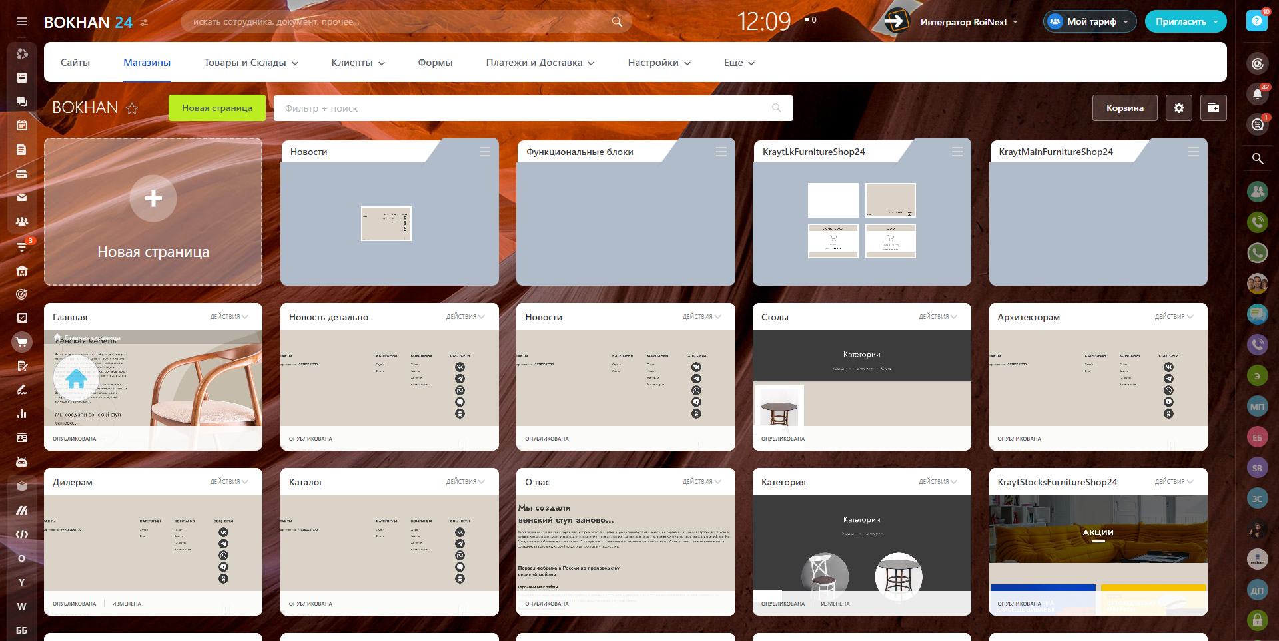1279x641 pixels.
Task: Expand the Товары и Склады dropdown menu
Action: click(x=250, y=63)
